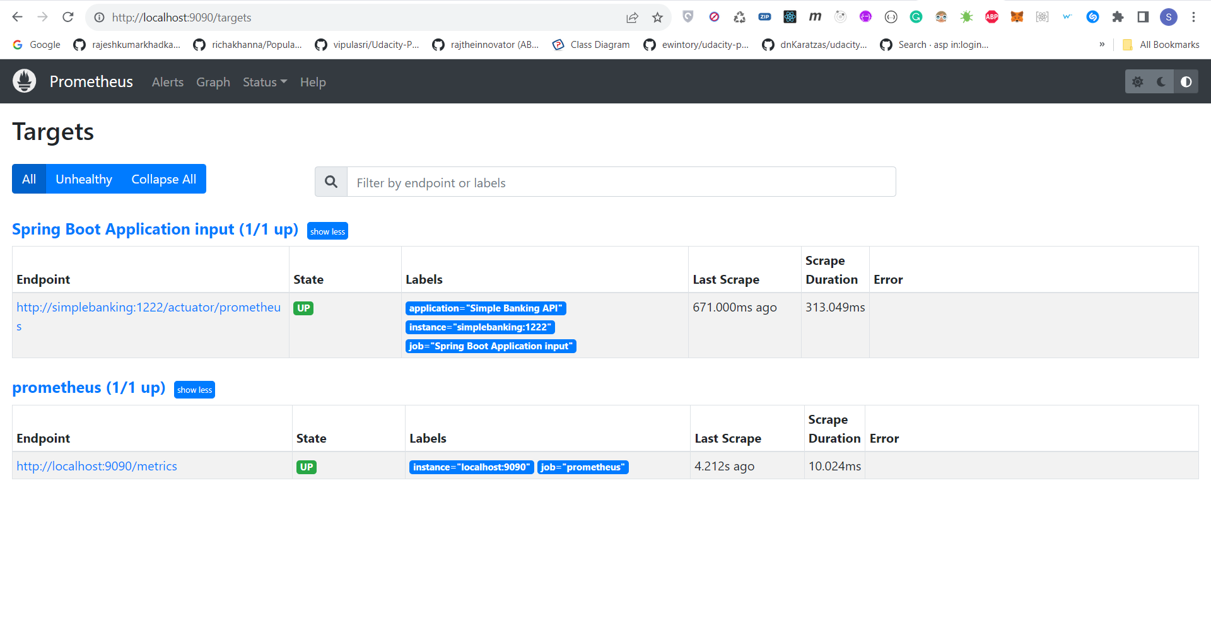Open the ewintory/udacity-p bookmark

[696, 44]
